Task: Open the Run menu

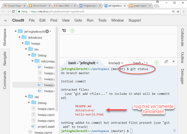Action: pos(90,20)
